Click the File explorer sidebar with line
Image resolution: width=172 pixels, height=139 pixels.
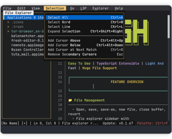tap(101, 118)
